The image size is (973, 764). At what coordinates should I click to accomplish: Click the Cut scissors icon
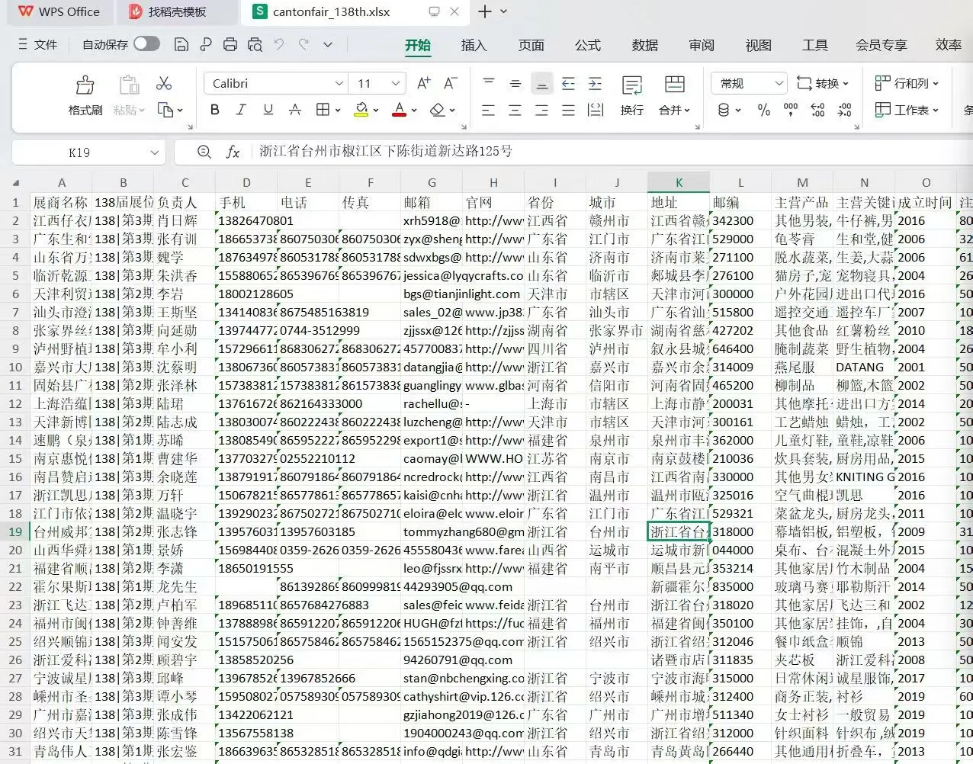pos(163,83)
